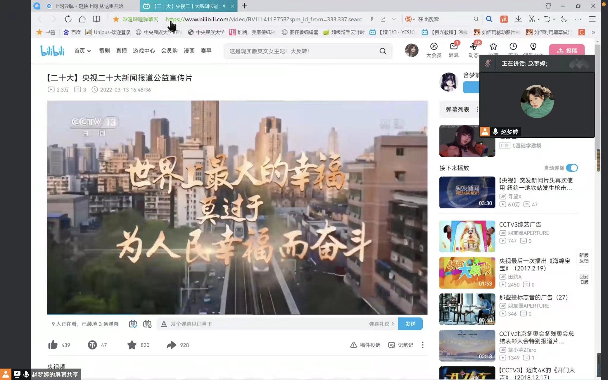Toggle browser night mode moon icon
Screen dimensions: 608x380
tap(563, 19)
